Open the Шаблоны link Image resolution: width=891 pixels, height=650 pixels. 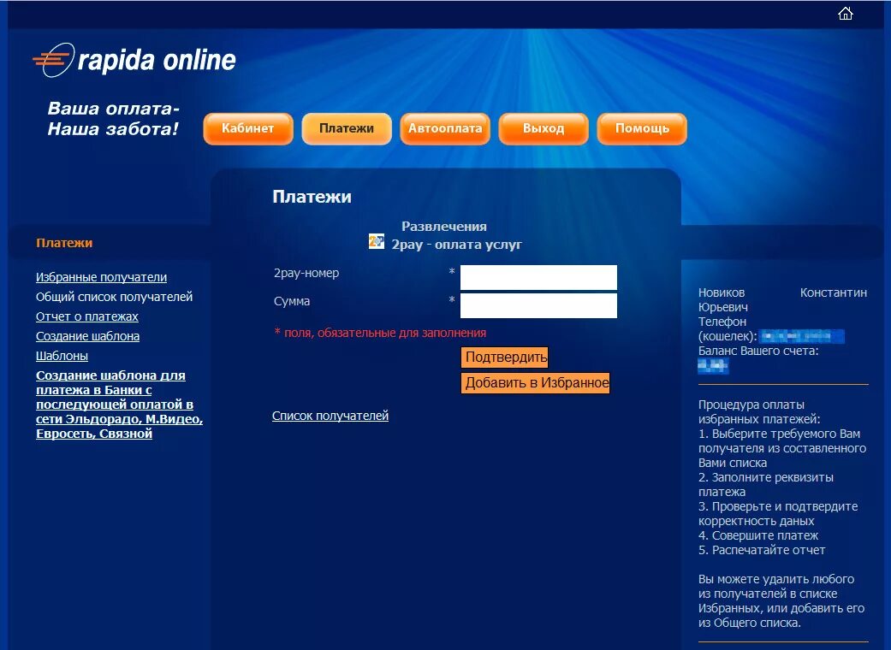(x=62, y=356)
